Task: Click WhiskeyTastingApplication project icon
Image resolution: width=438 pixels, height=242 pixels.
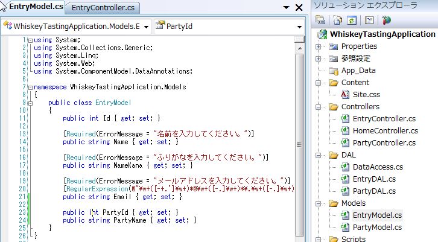Action: pyautogui.click(x=322, y=34)
